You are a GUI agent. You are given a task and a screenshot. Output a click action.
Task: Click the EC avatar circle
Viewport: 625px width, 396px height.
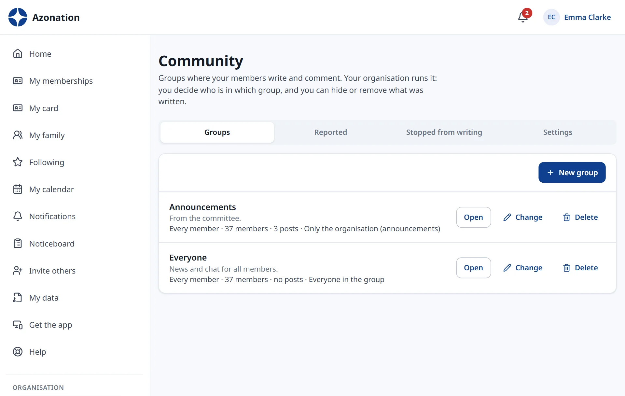551,17
